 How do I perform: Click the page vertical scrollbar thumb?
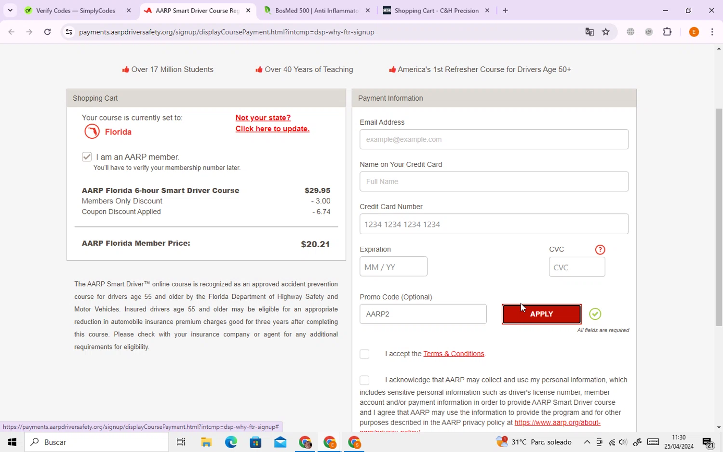(x=719, y=217)
